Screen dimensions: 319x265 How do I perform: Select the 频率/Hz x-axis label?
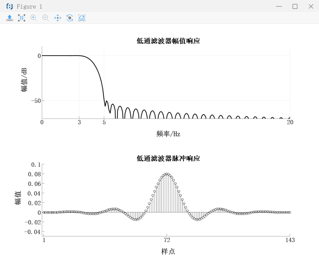(x=168, y=134)
